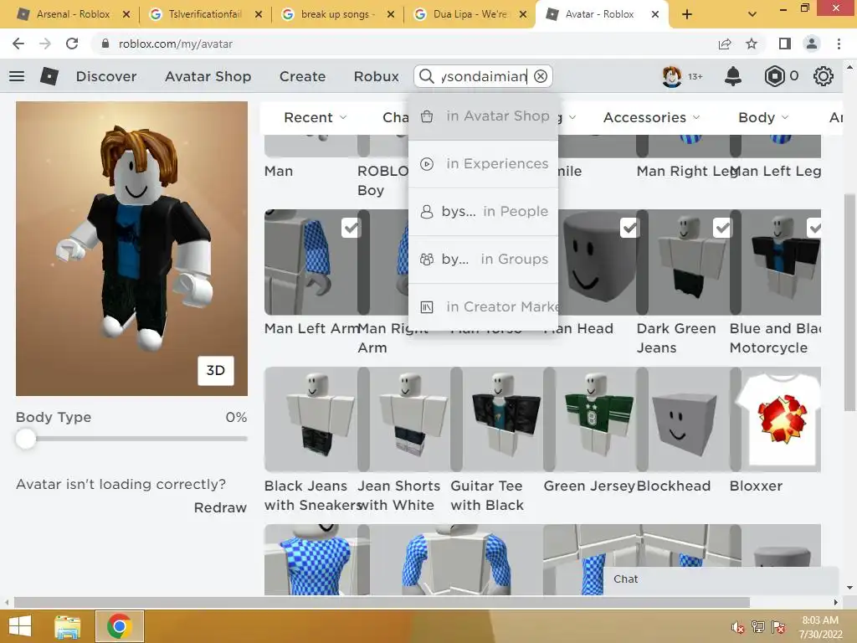This screenshot has height=643, width=857.
Task: Select the Green Jersey item
Action: [590, 419]
